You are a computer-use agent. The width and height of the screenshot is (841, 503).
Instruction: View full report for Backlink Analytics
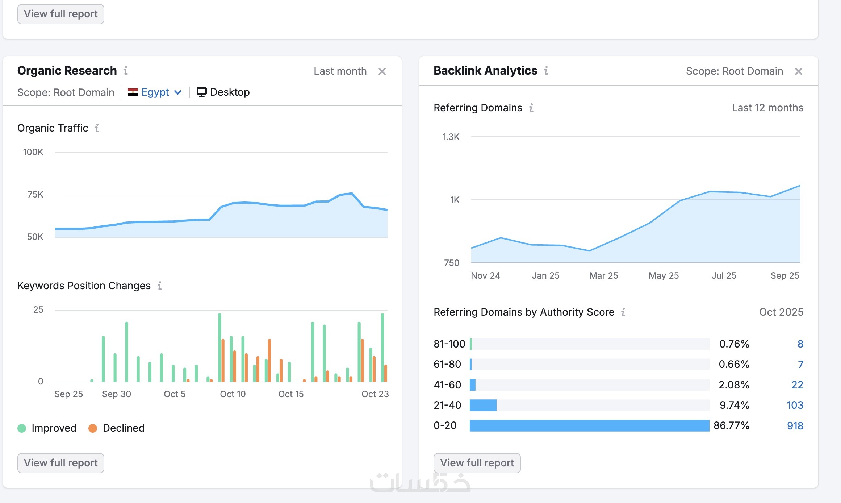477,463
